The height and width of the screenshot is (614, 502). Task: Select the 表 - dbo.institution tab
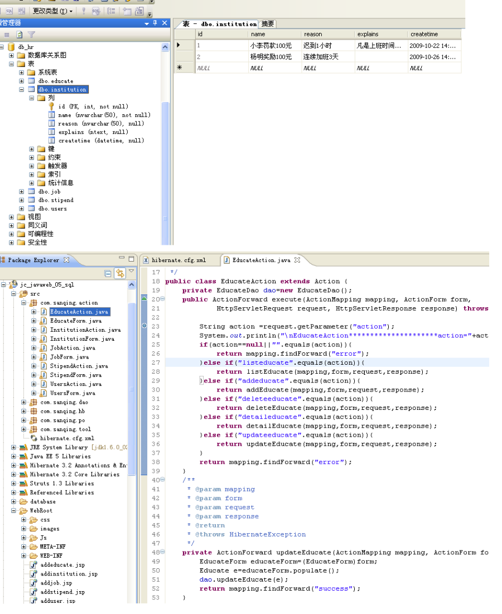pos(219,24)
